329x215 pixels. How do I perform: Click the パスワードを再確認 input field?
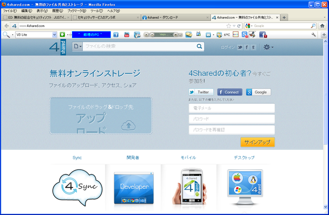point(232,130)
